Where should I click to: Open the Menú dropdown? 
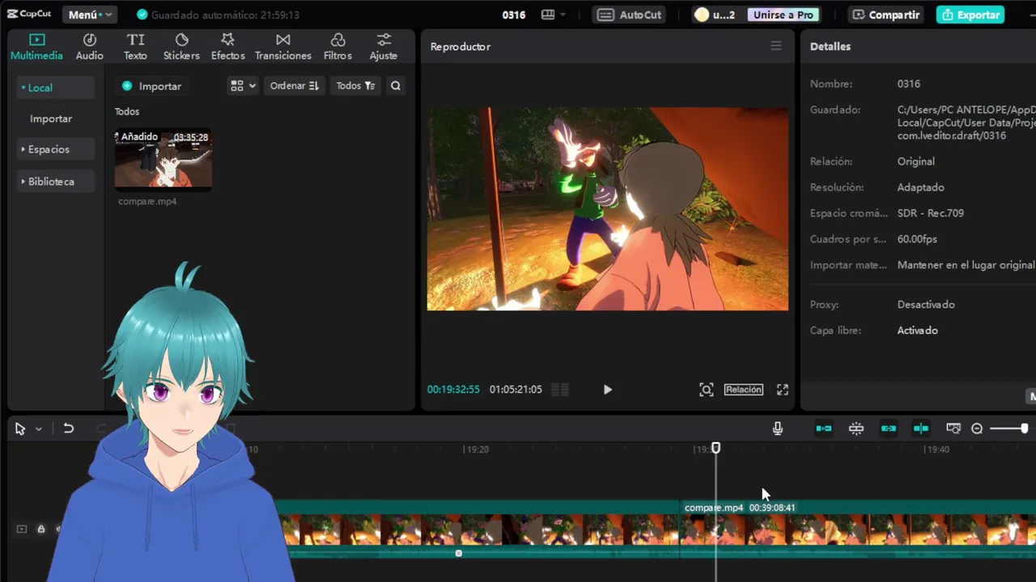(90, 15)
